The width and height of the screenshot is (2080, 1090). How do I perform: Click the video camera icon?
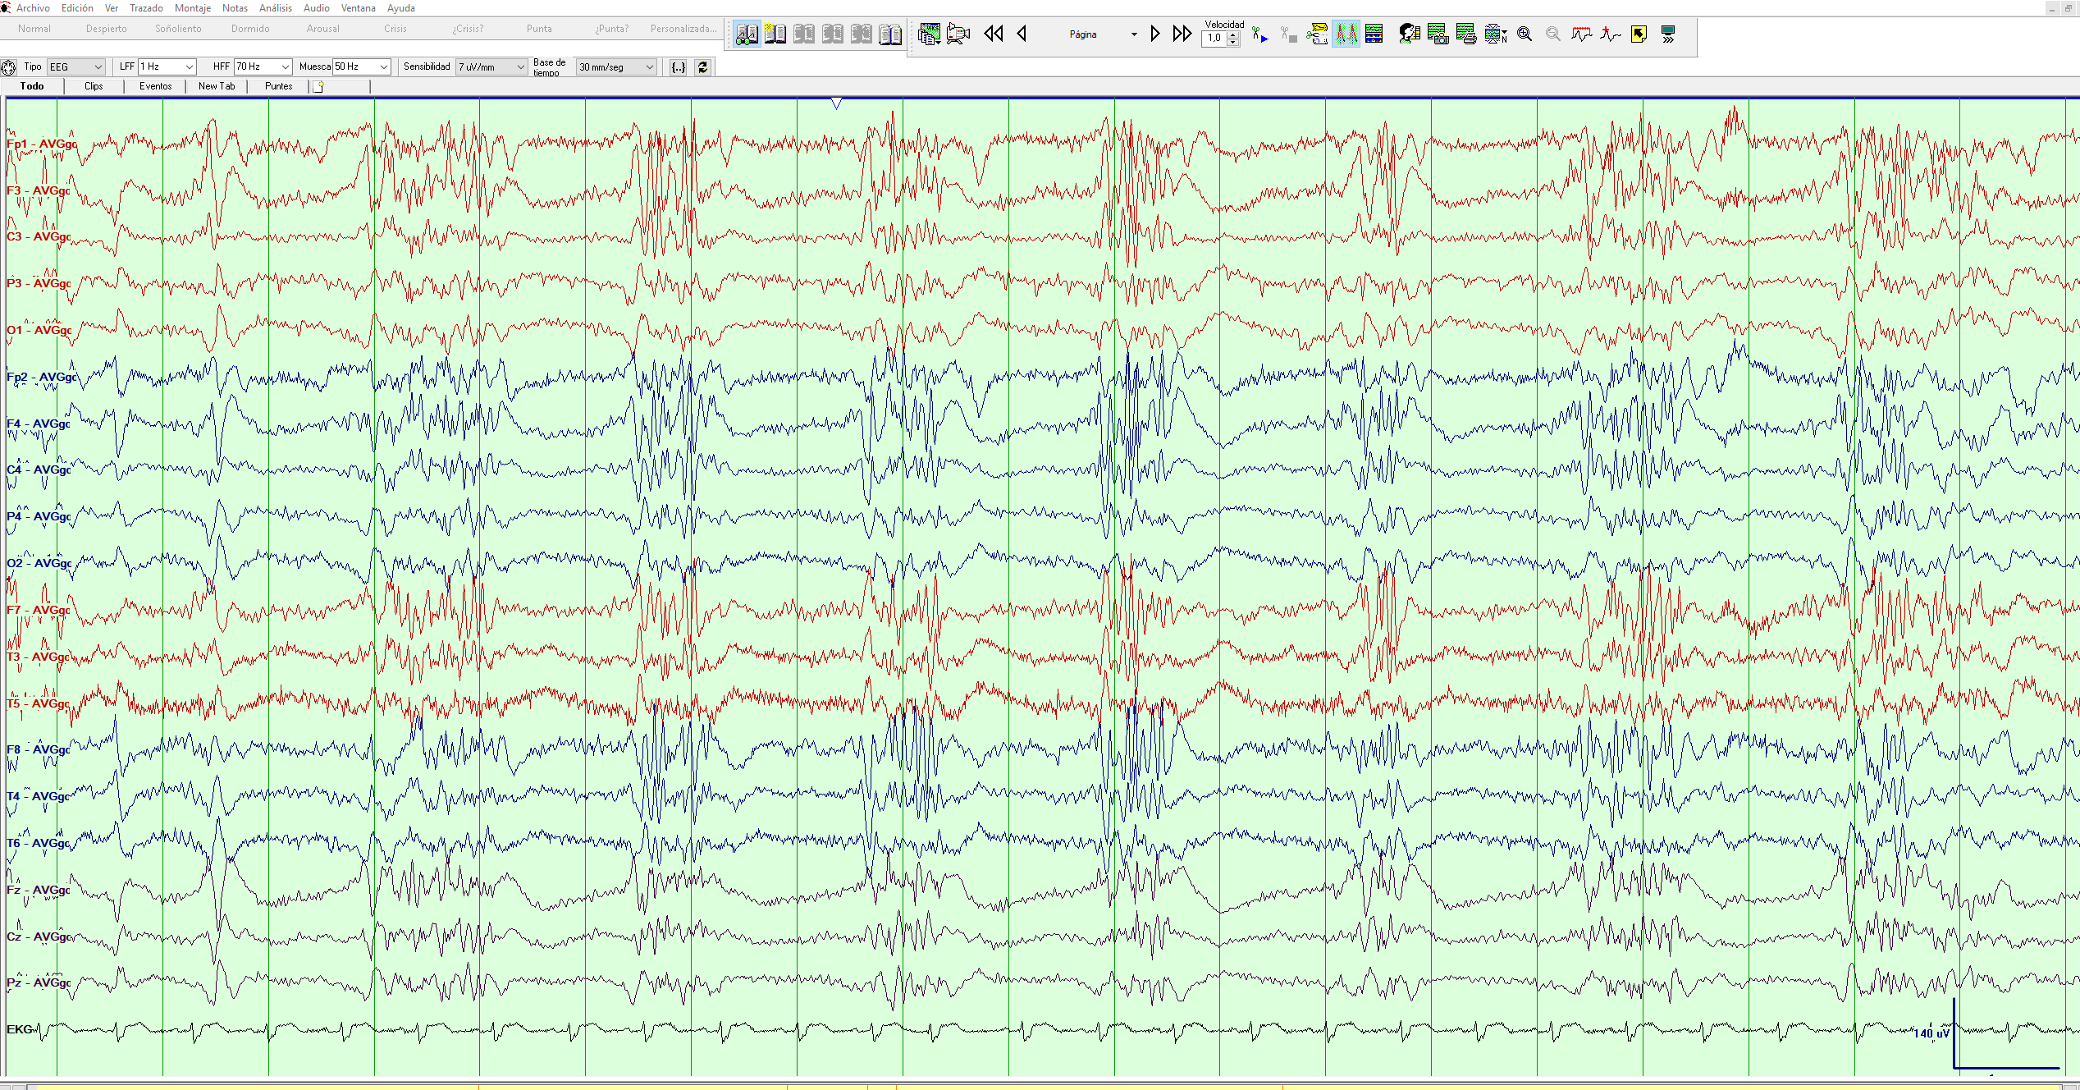(x=958, y=34)
